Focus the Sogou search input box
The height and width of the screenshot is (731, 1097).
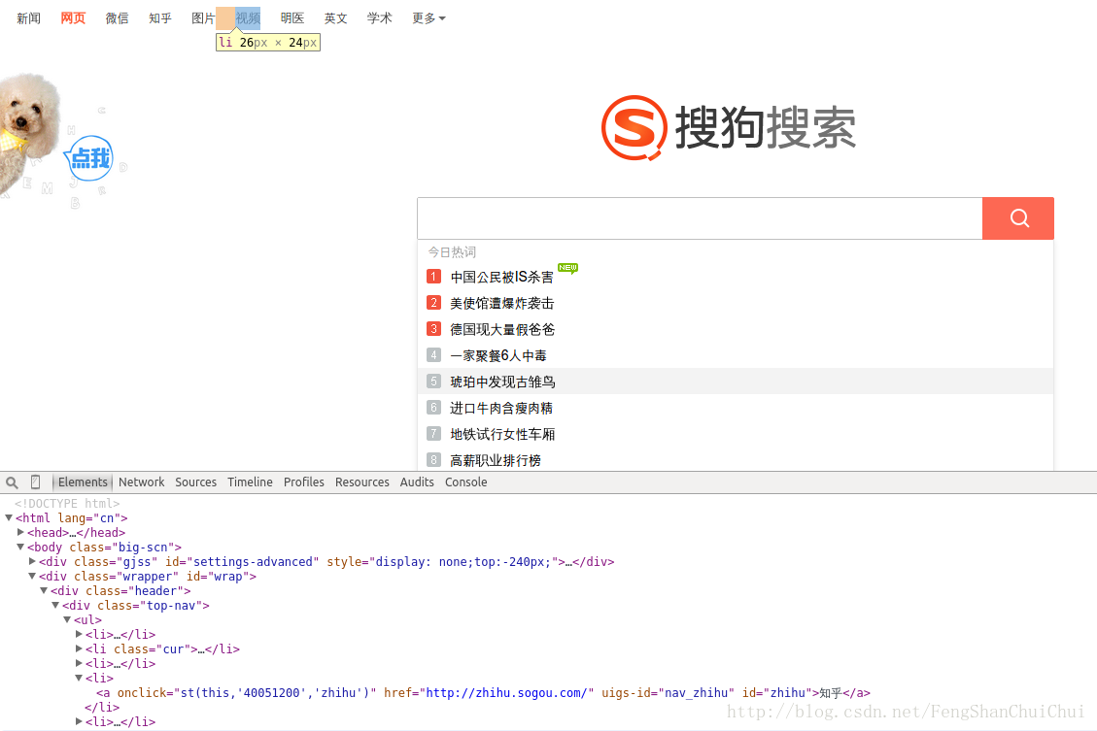[700, 218]
